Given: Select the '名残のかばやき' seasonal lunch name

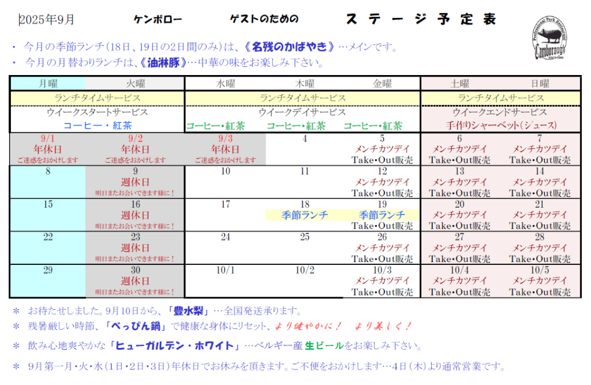Looking at the screenshot, I should tap(289, 47).
